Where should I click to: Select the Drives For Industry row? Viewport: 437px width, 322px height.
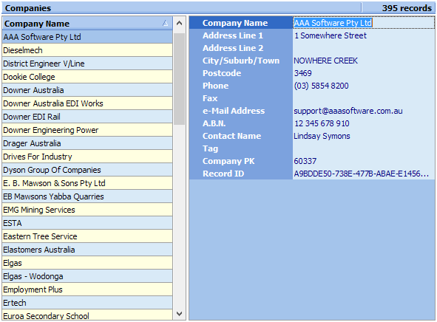pyautogui.click(x=87, y=157)
